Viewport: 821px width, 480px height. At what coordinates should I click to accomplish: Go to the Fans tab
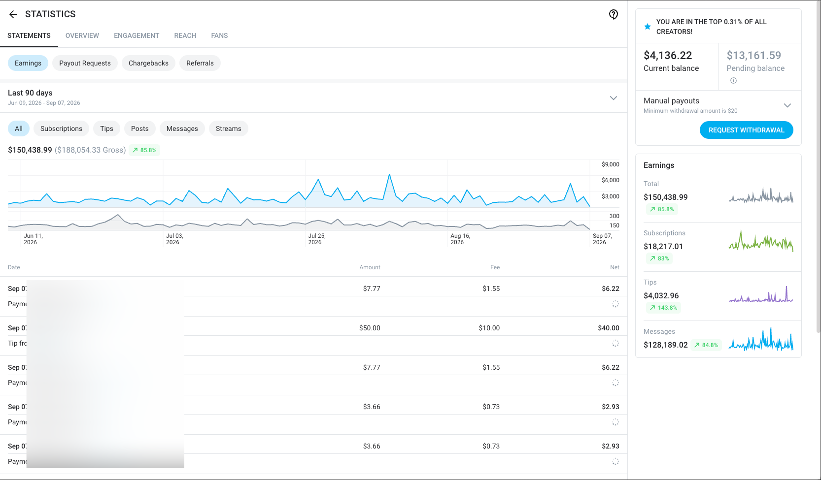tap(219, 35)
